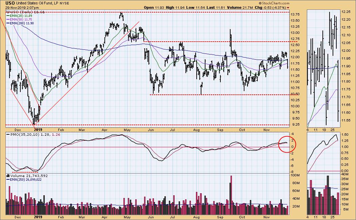
Task: Click the 1.50 label on zoomed PMO axis
Action: pos(345,135)
